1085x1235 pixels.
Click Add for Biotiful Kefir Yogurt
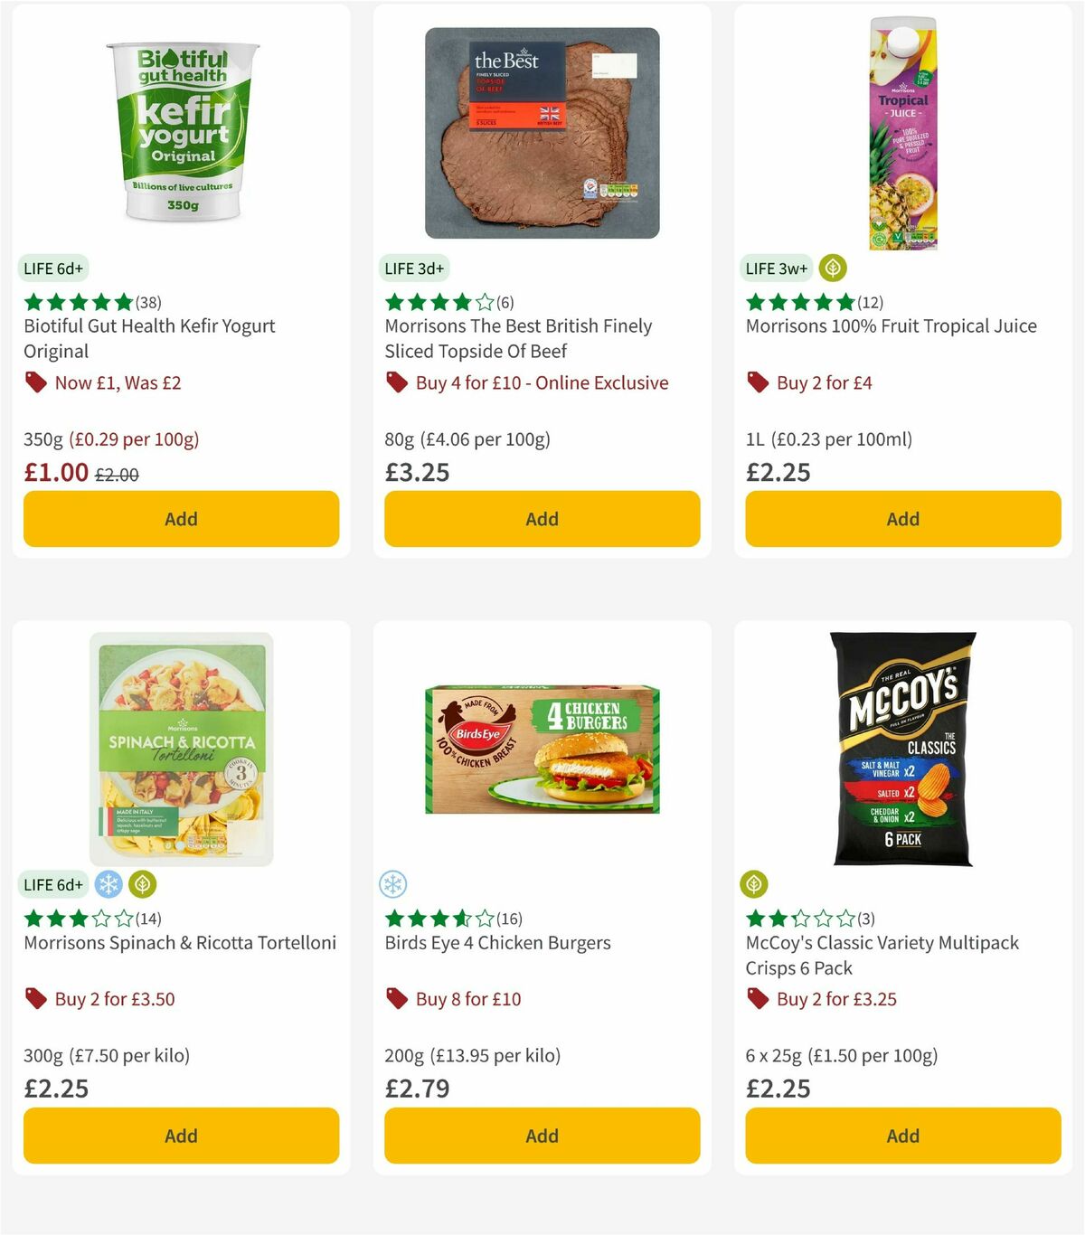[x=181, y=518]
